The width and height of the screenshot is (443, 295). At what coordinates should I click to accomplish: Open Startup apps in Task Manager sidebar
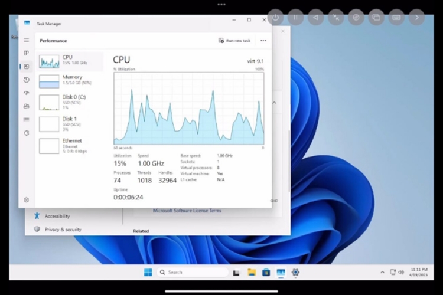click(x=26, y=93)
